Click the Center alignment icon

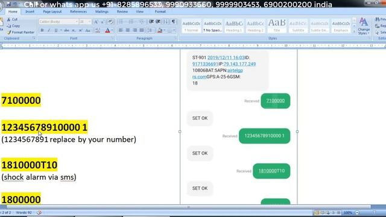point(127,30)
